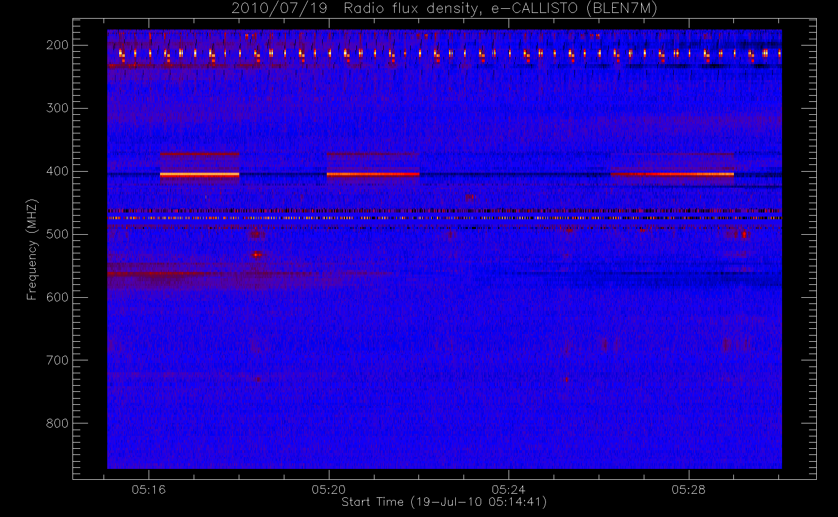Image resolution: width=838 pixels, height=517 pixels.
Task: Click the 800 frequency tick label
Action: click(x=57, y=423)
